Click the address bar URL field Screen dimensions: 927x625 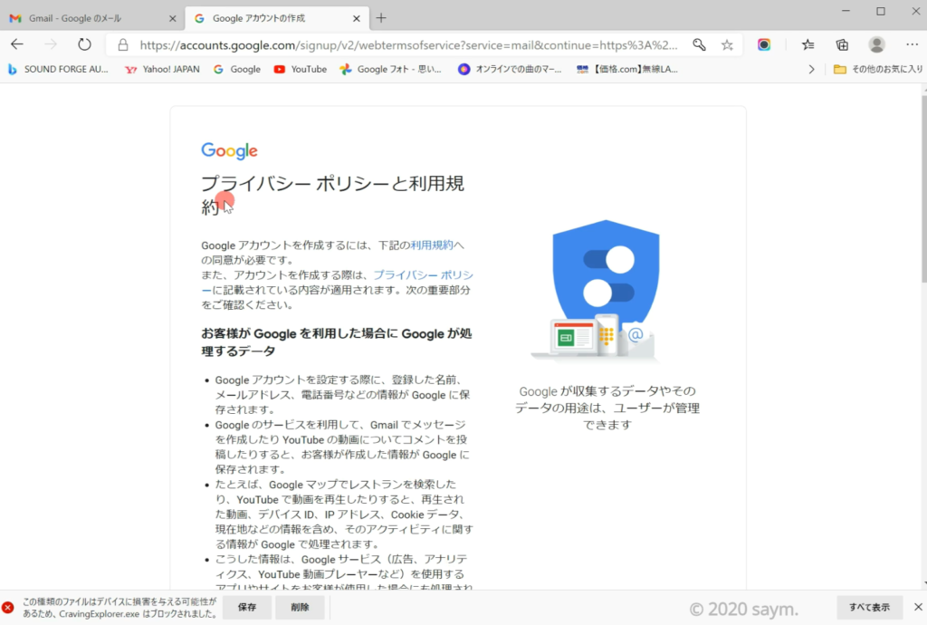[407, 44]
